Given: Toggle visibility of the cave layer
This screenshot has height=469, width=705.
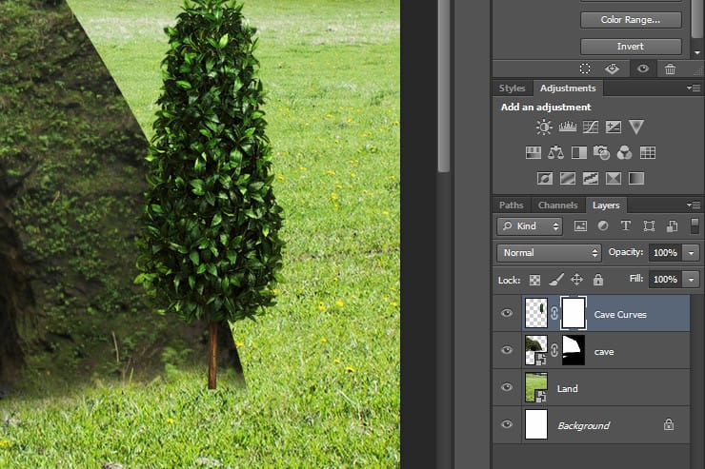Looking at the screenshot, I should click(x=507, y=350).
